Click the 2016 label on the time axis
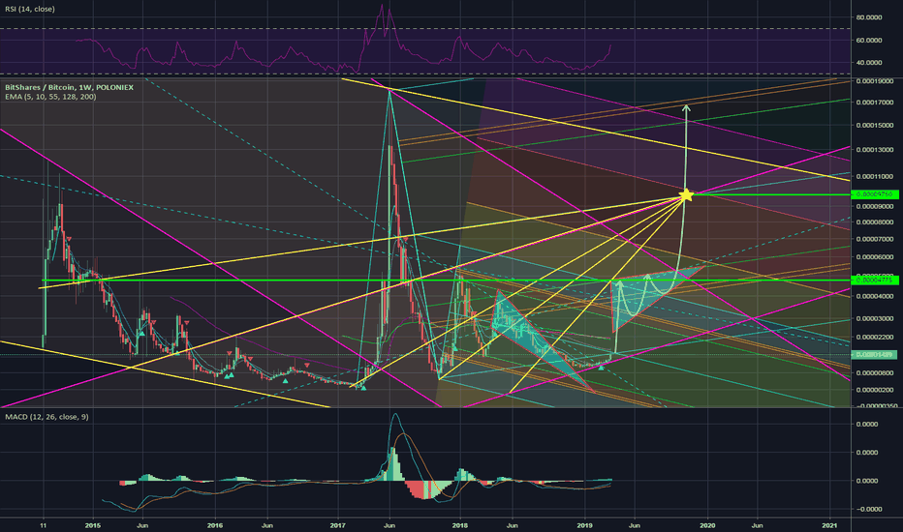903x532 pixels. (x=215, y=525)
